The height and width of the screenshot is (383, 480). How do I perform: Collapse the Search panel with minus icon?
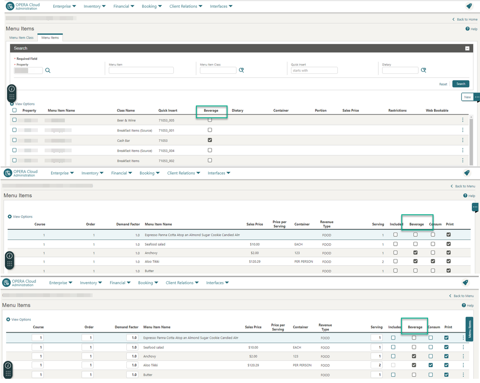coord(467,48)
